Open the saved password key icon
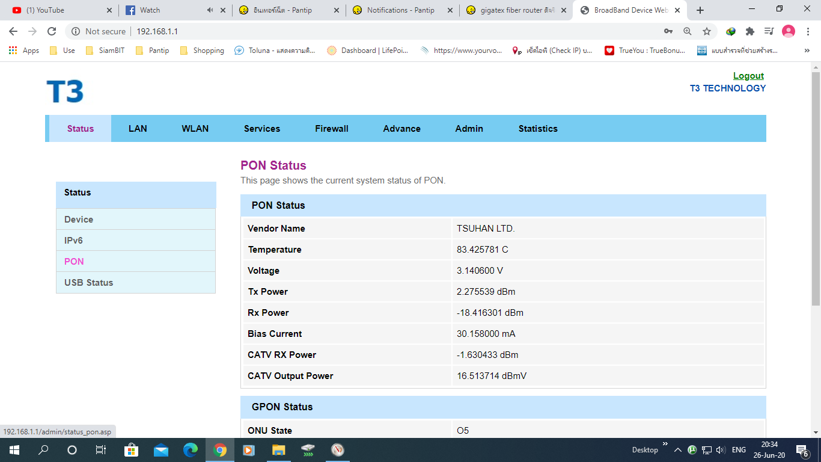 click(668, 31)
